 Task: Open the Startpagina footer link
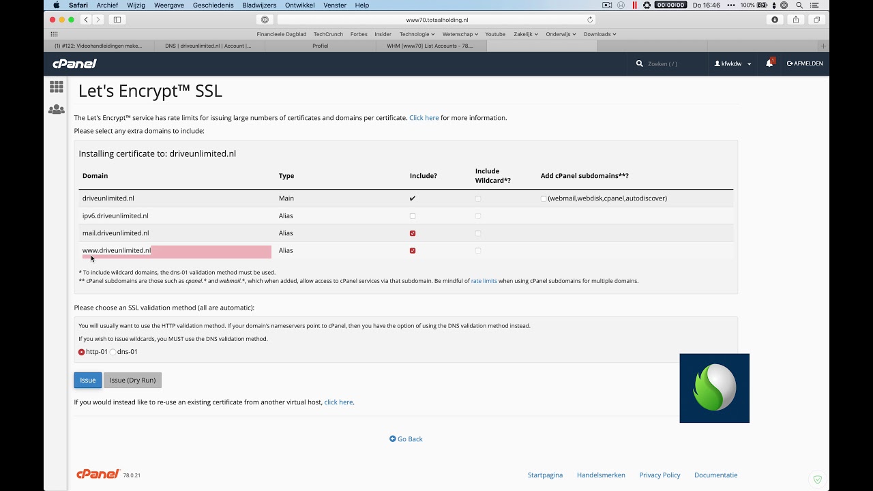click(545, 475)
